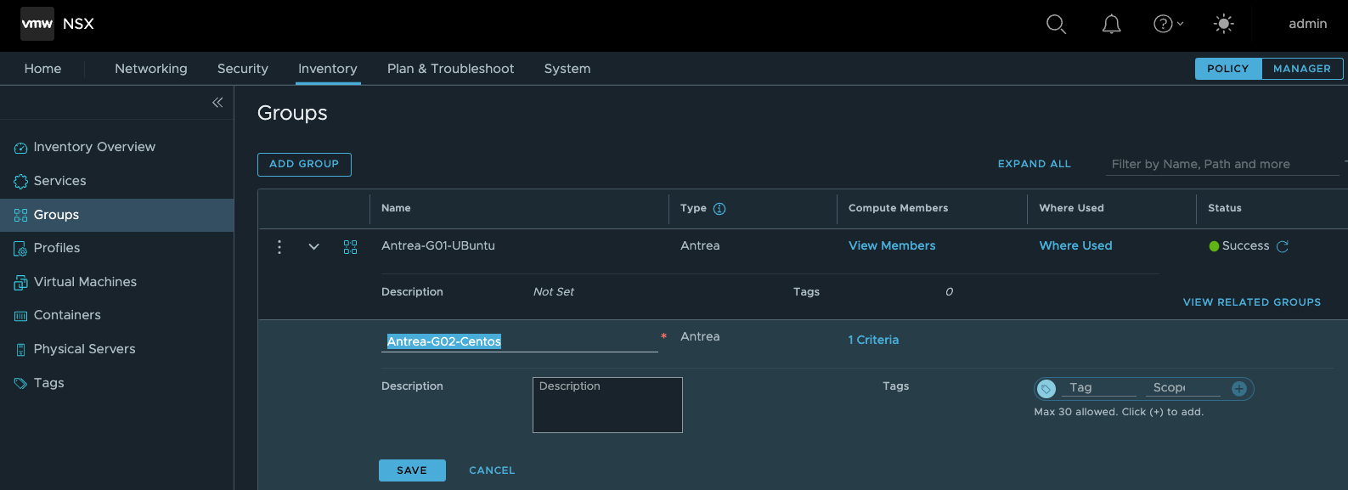The width and height of the screenshot is (1348, 490).
Task: Click the Services icon
Action: click(20, 182)
